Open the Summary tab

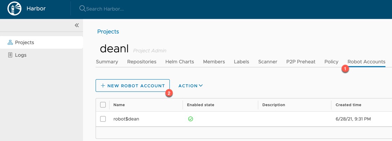(107, 62)
